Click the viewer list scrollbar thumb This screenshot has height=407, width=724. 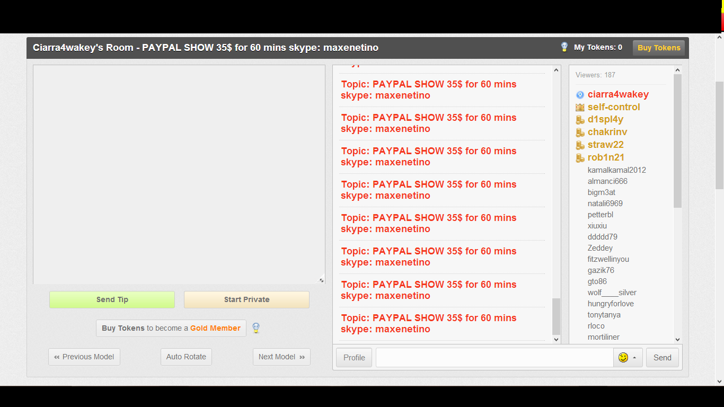(678, 141)
